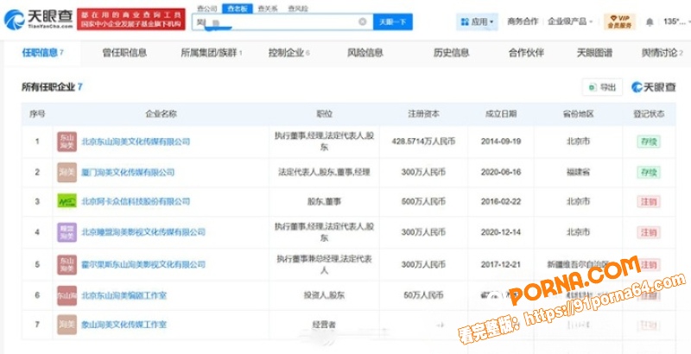Click the 428.5714万人民币 capital cell

(x=423, y=142)
